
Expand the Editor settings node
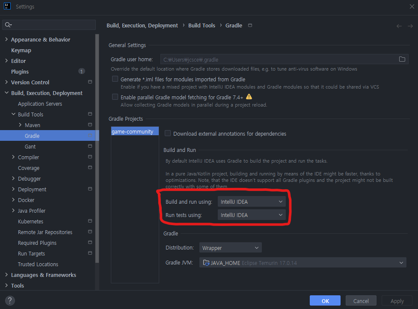pos(6,61)
